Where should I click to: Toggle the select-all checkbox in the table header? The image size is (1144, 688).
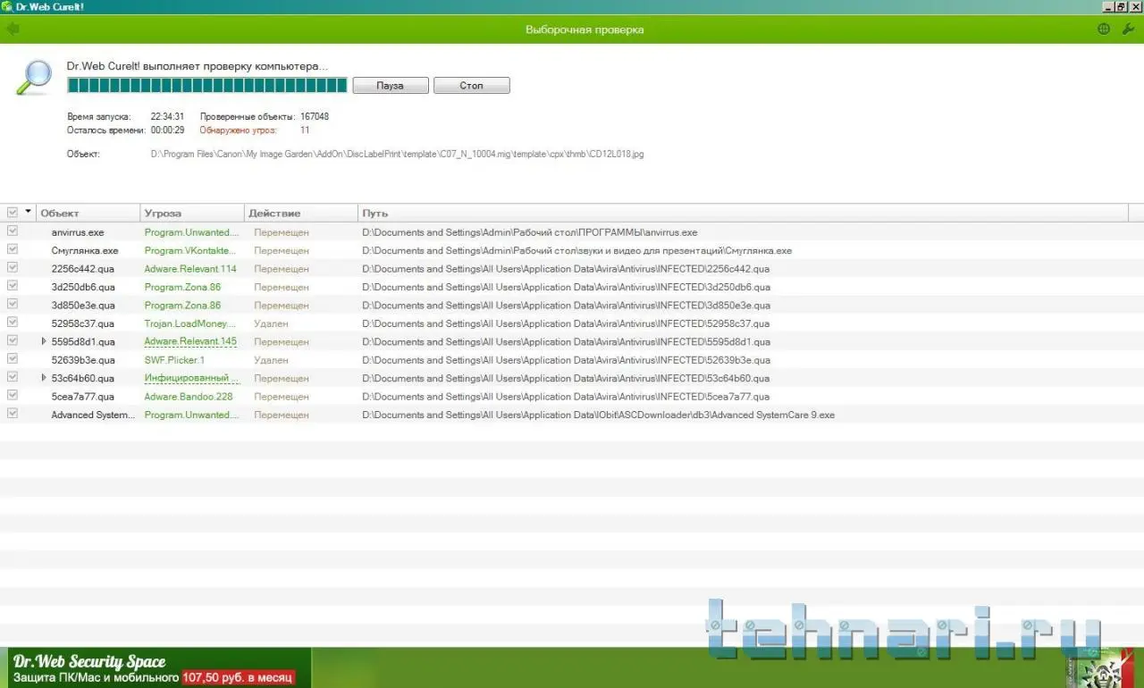pos(13,213)
